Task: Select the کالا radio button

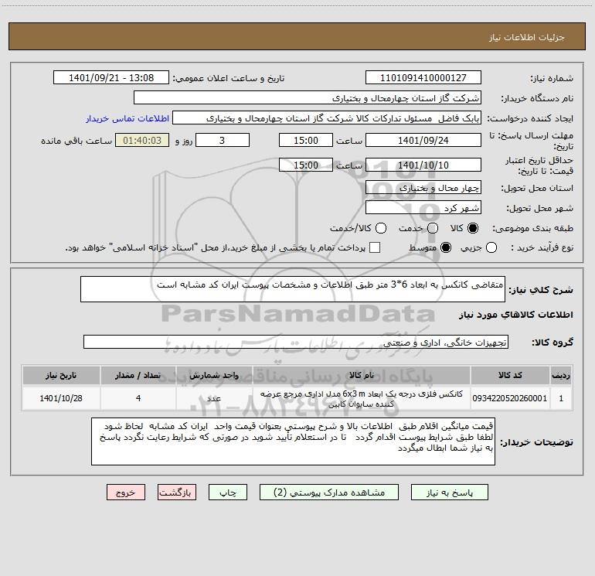Action: pos(473,228)
